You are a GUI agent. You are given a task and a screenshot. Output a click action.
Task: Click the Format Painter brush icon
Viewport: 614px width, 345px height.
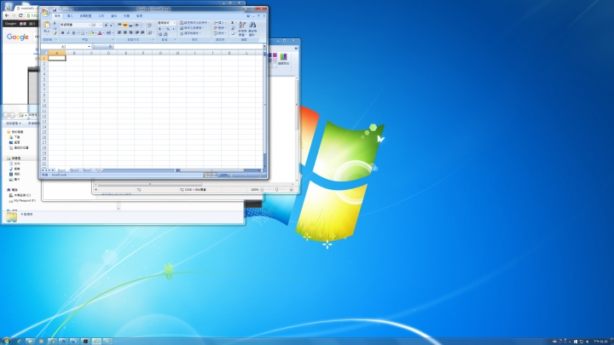55,33
